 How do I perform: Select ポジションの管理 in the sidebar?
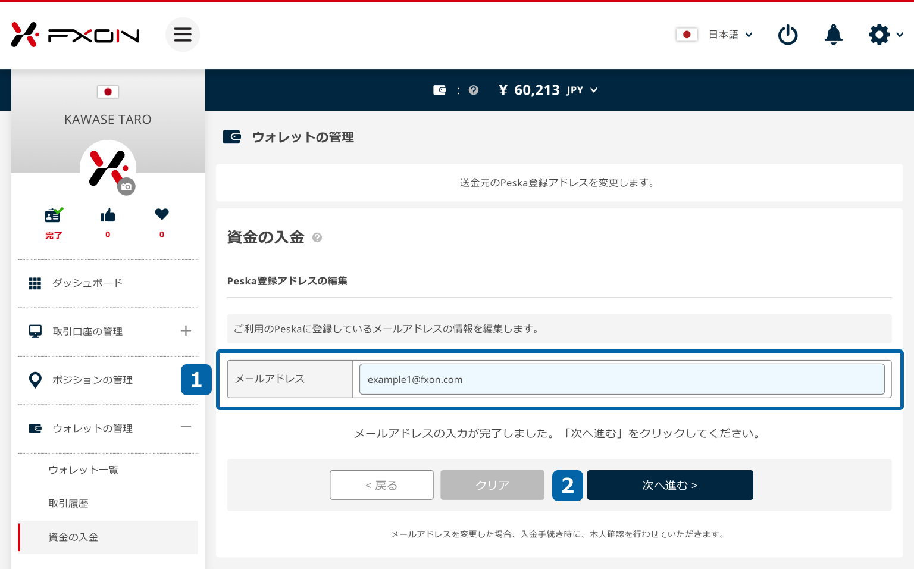point(92,380)
